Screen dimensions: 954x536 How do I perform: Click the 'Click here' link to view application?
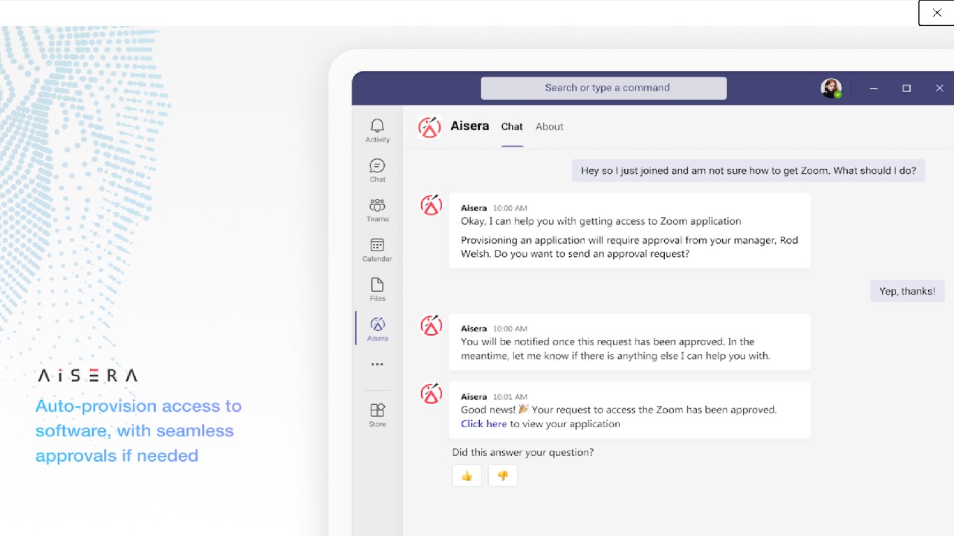(484, 424)
